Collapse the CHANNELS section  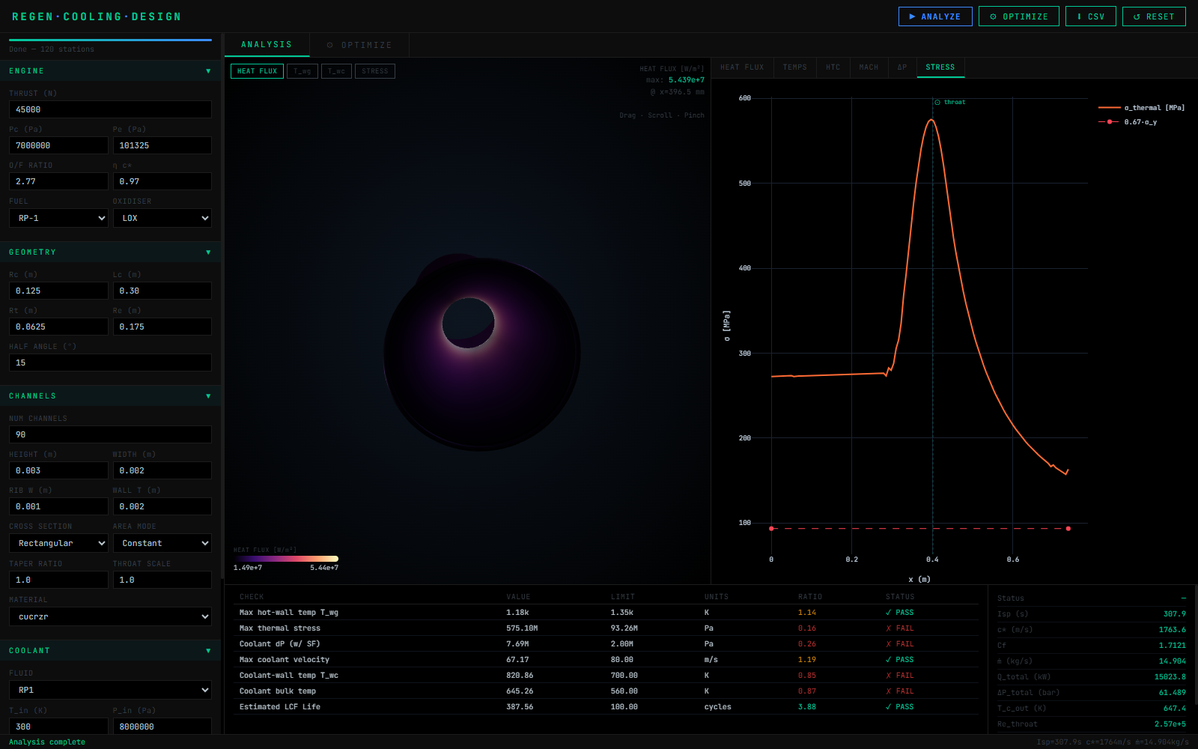[x=110, y=396]
